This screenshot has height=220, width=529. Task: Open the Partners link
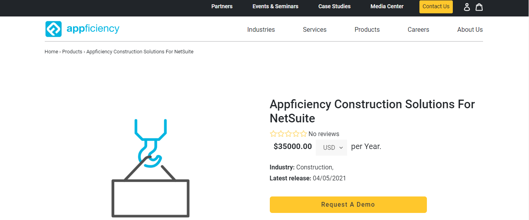coord(222,6)
